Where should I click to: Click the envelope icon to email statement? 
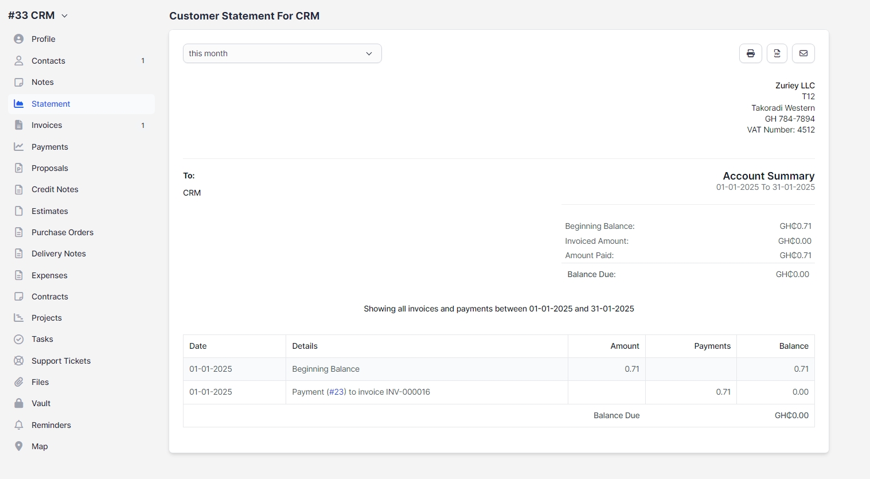(x=803, y=53)
